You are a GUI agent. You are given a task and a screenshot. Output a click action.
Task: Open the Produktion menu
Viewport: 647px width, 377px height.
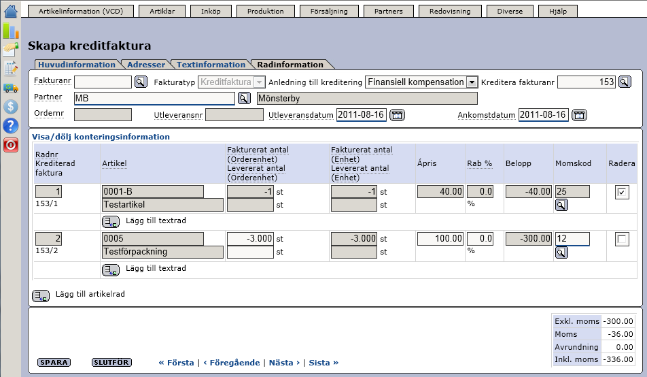click(266, 11)
